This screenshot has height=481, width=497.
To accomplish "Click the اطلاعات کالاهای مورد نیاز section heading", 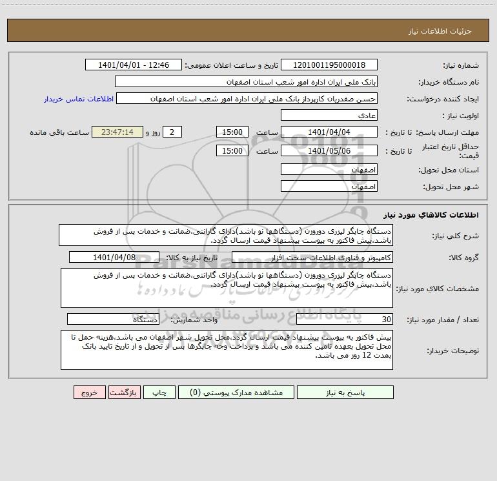I will click(x=431, y=215).
